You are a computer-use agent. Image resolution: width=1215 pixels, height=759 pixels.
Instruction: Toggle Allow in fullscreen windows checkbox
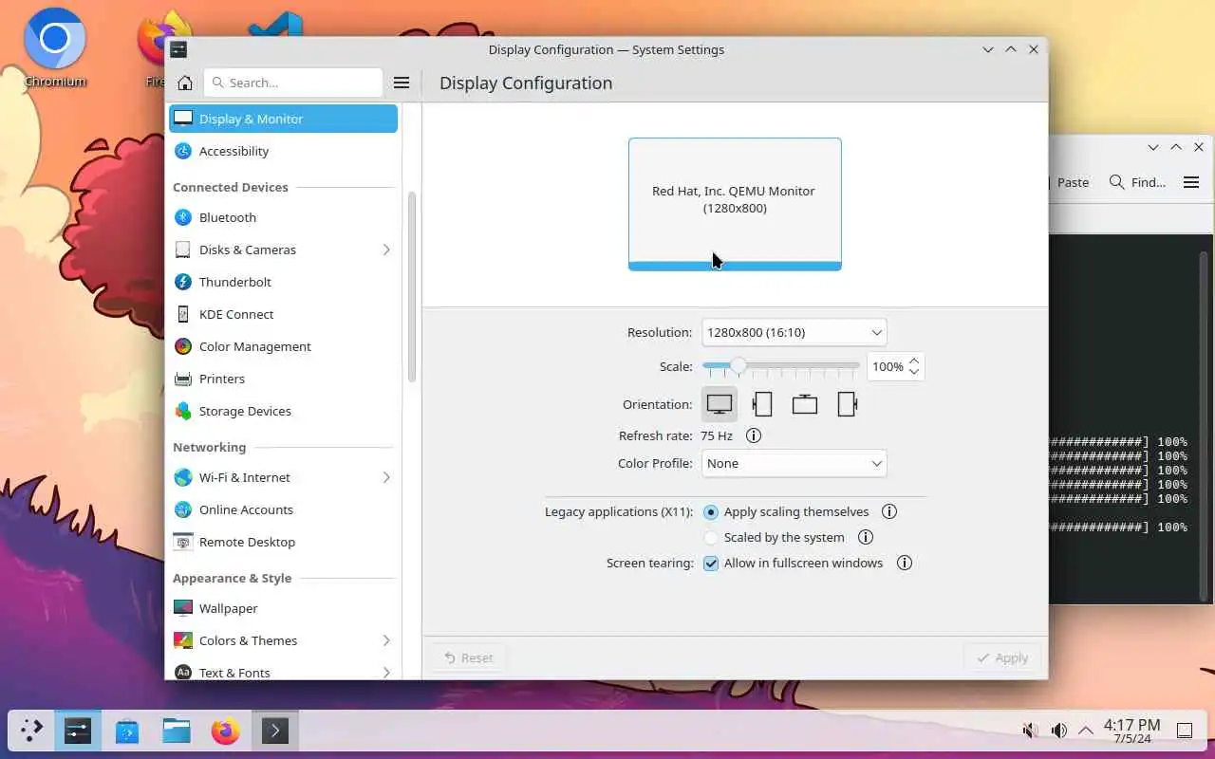coord(711,563)
